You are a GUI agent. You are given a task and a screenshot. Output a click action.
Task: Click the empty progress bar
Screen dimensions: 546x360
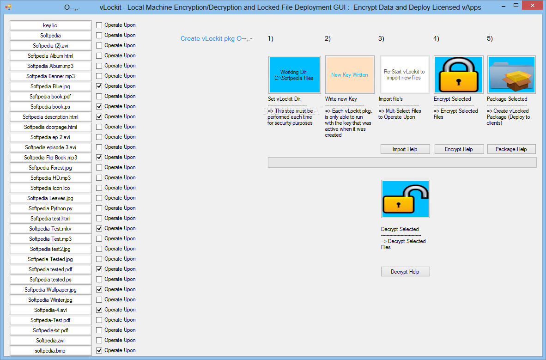402,162
